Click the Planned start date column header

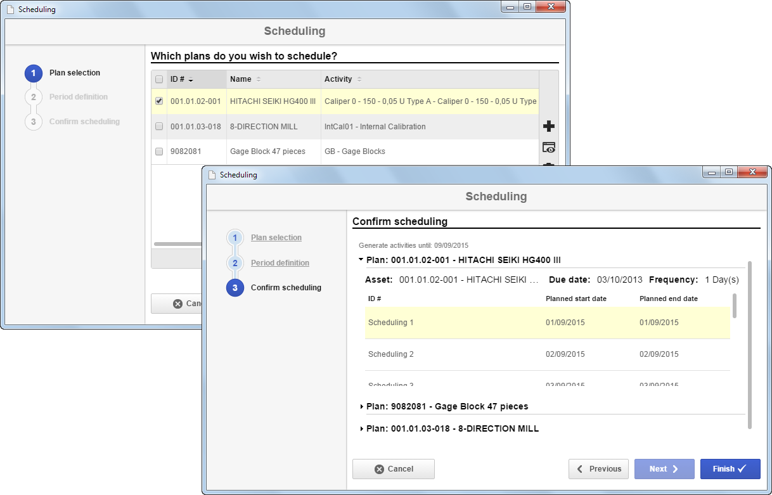pos(576,299)
